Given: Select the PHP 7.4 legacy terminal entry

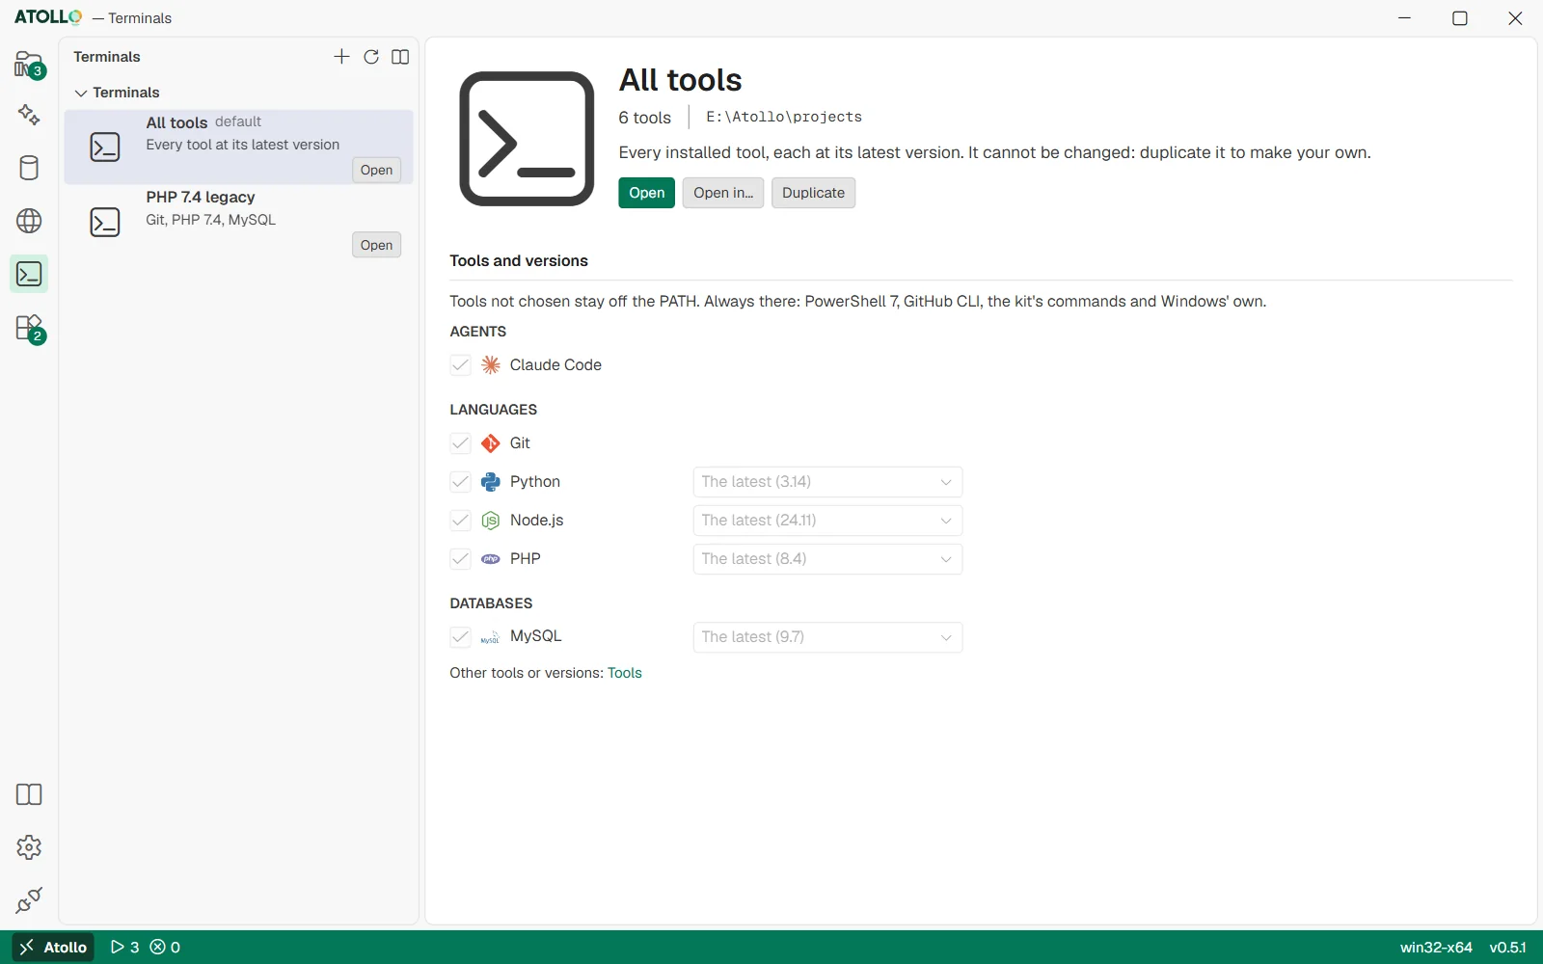Looking at the screenshot, I should pos(238,222).
